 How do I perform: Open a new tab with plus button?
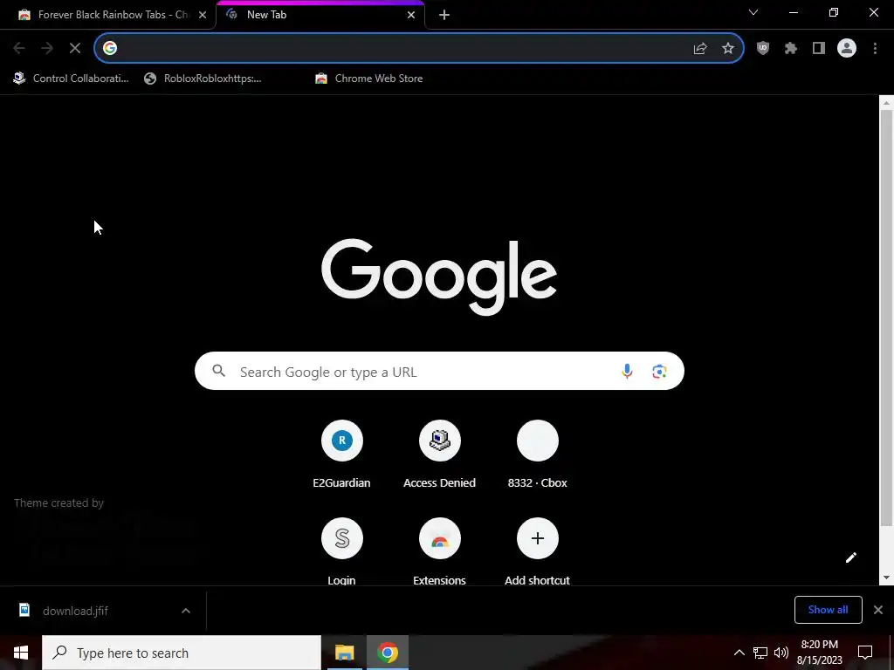pyautogui.click(x=444, y=15)
